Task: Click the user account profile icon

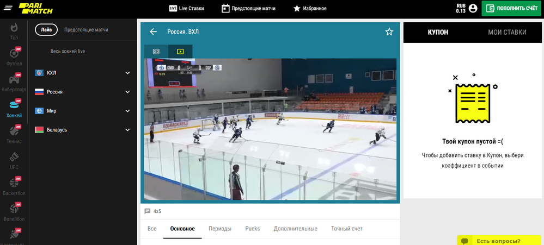Action: coord(473,8)
